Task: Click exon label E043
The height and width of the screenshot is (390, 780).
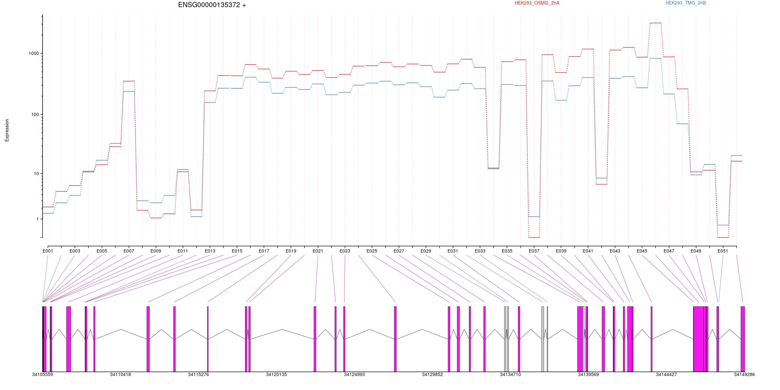Action: point(615,251)
